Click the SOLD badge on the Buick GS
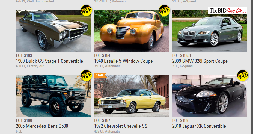The height and width of the screenshot is (134, 253). pos(86,10)
